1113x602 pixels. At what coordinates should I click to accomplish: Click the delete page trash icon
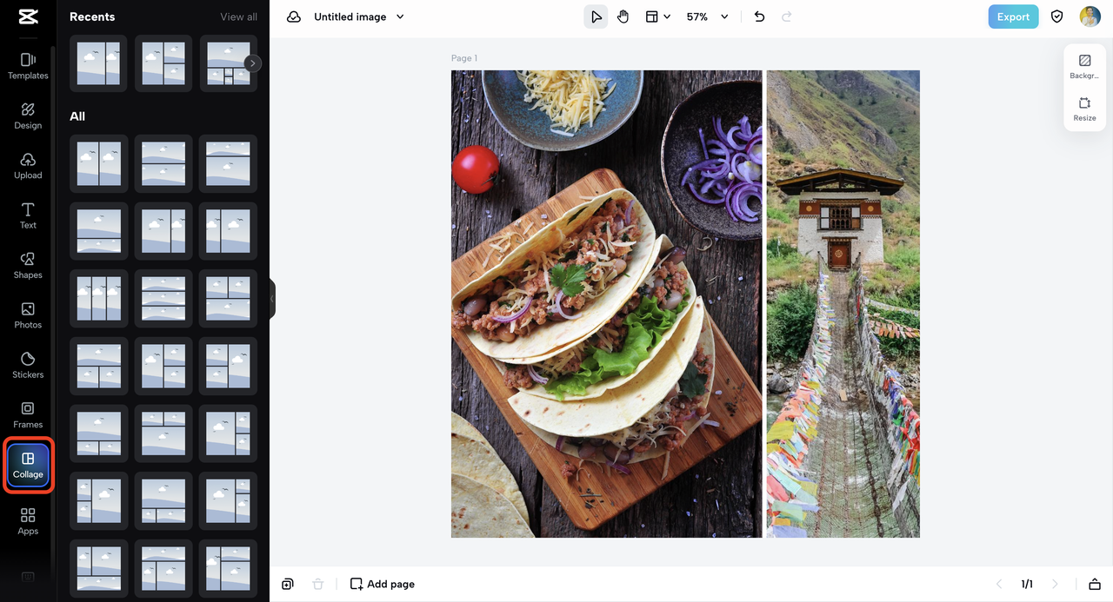coord(318,584)
